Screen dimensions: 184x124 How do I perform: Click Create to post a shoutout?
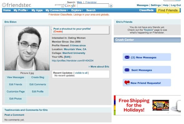coord(58,31)
